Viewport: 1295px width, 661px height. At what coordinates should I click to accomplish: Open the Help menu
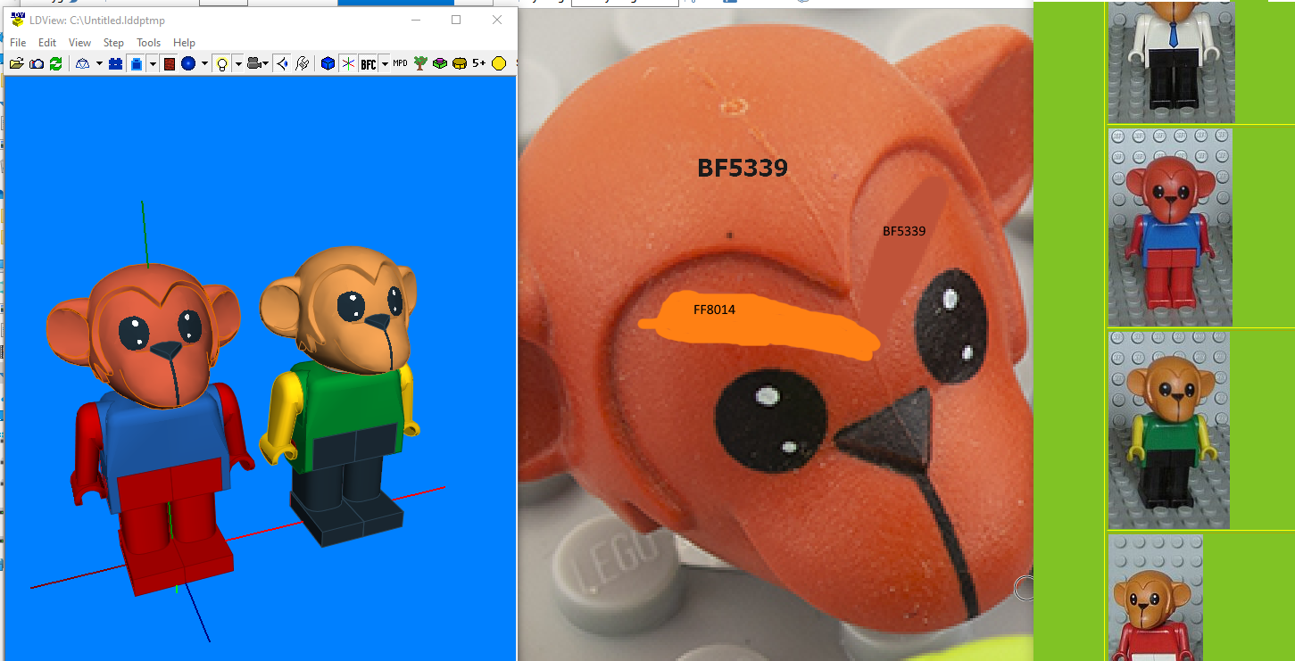coord(184,43)
